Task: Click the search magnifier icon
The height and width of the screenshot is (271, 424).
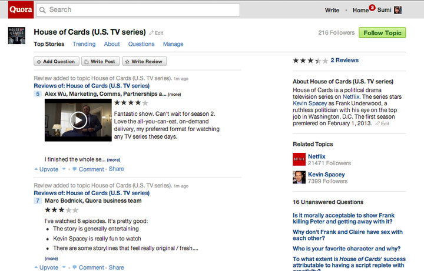Action: (x=42, y=10)
